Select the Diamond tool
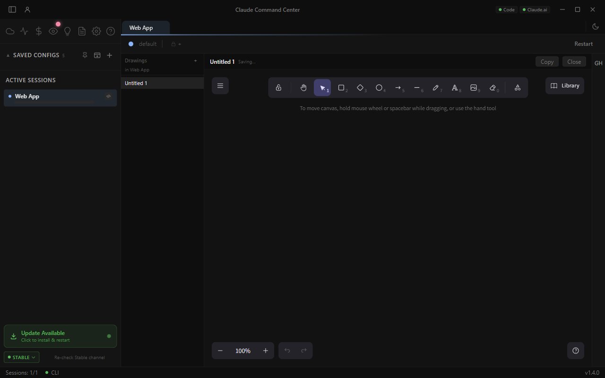The height and width of the screenshot is (378, 605). pos(360,87)
